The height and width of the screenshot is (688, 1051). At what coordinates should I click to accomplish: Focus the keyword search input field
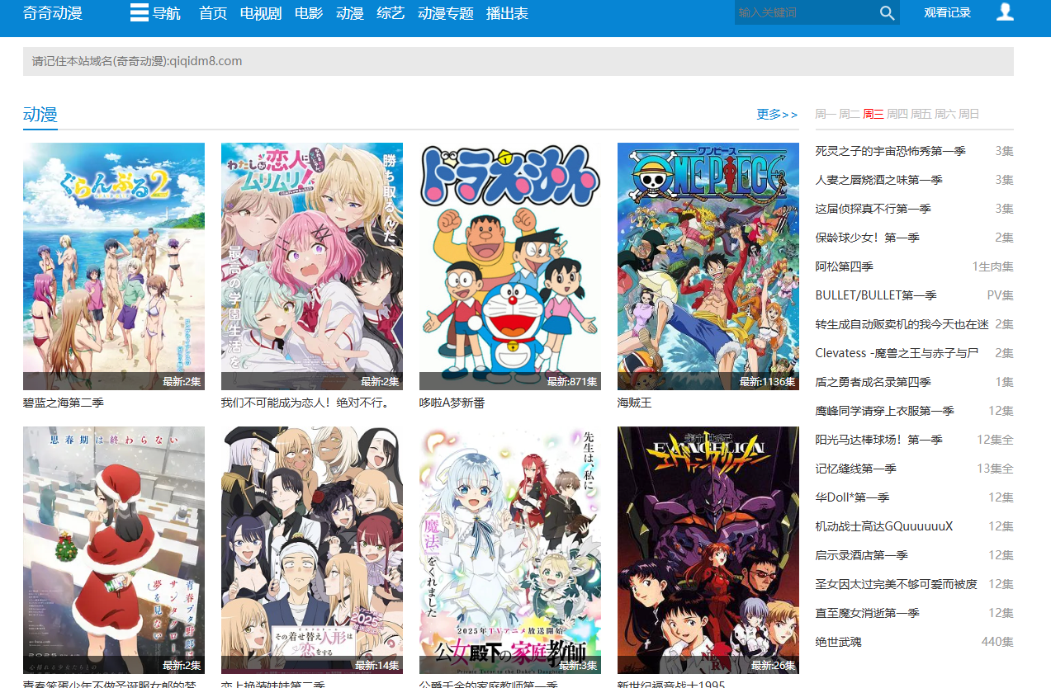click(805, 12)
